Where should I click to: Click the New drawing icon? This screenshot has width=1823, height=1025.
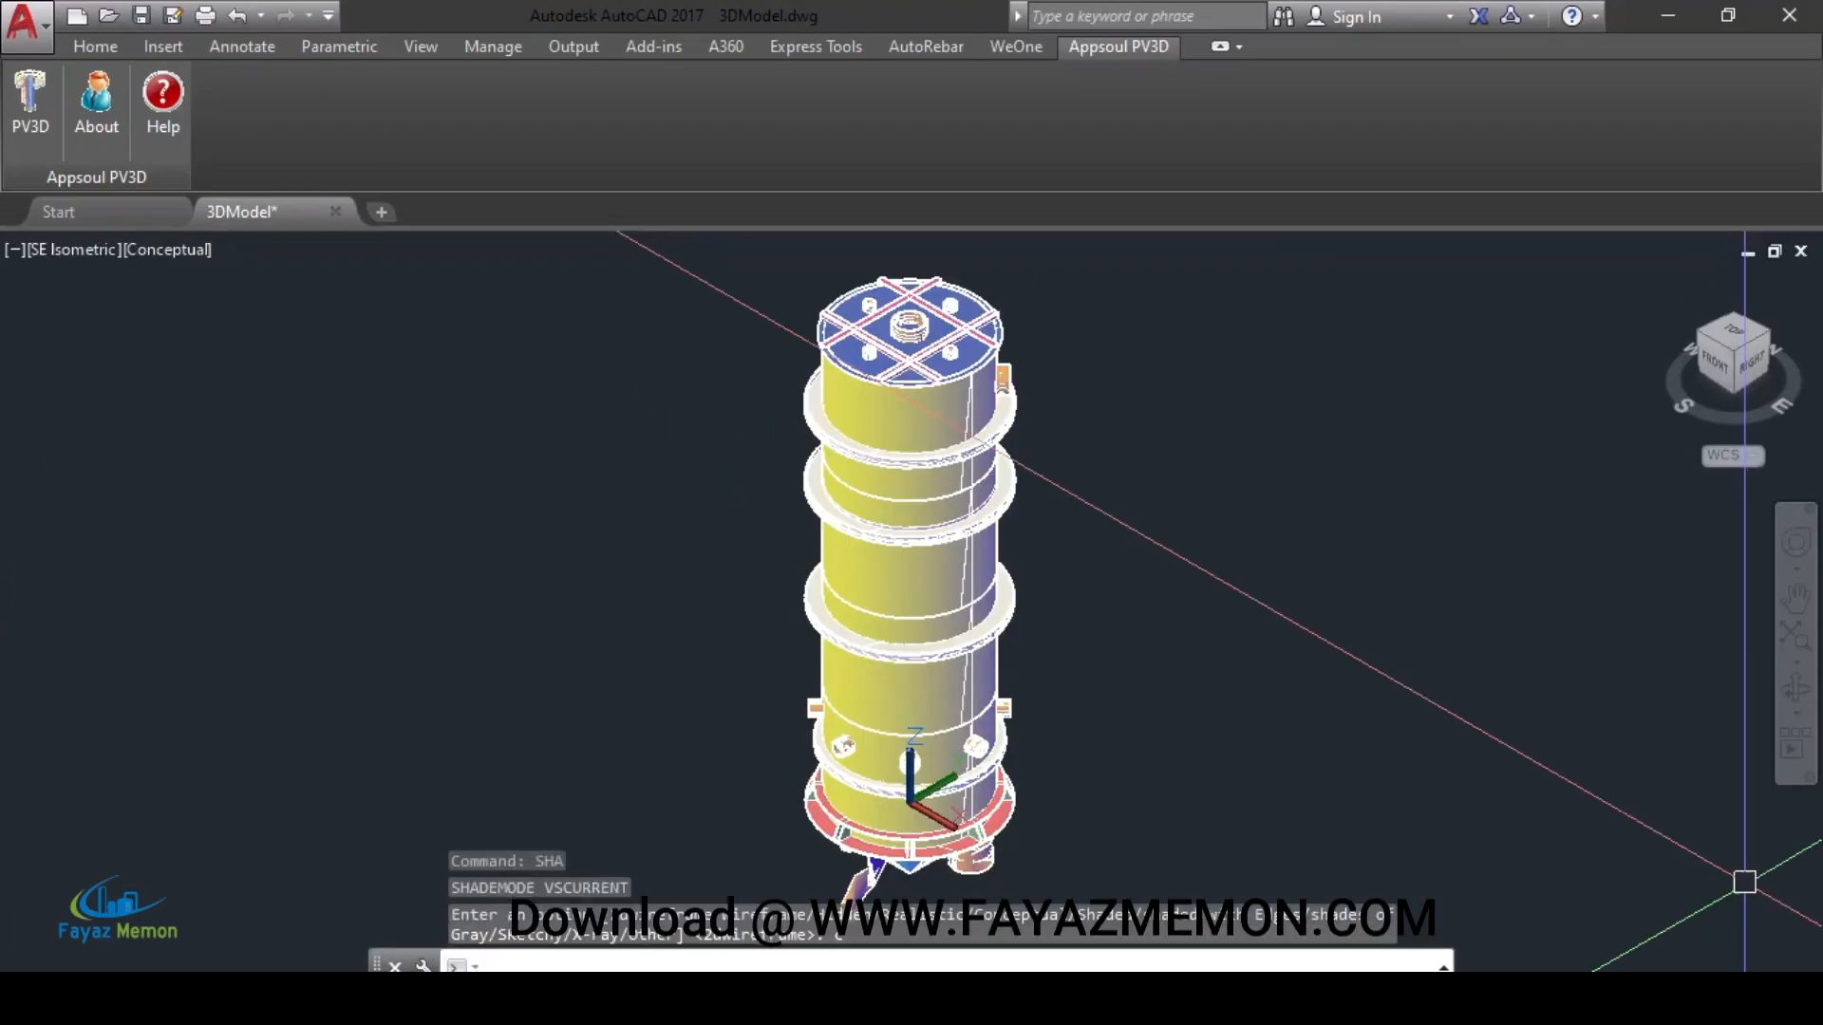77,15
